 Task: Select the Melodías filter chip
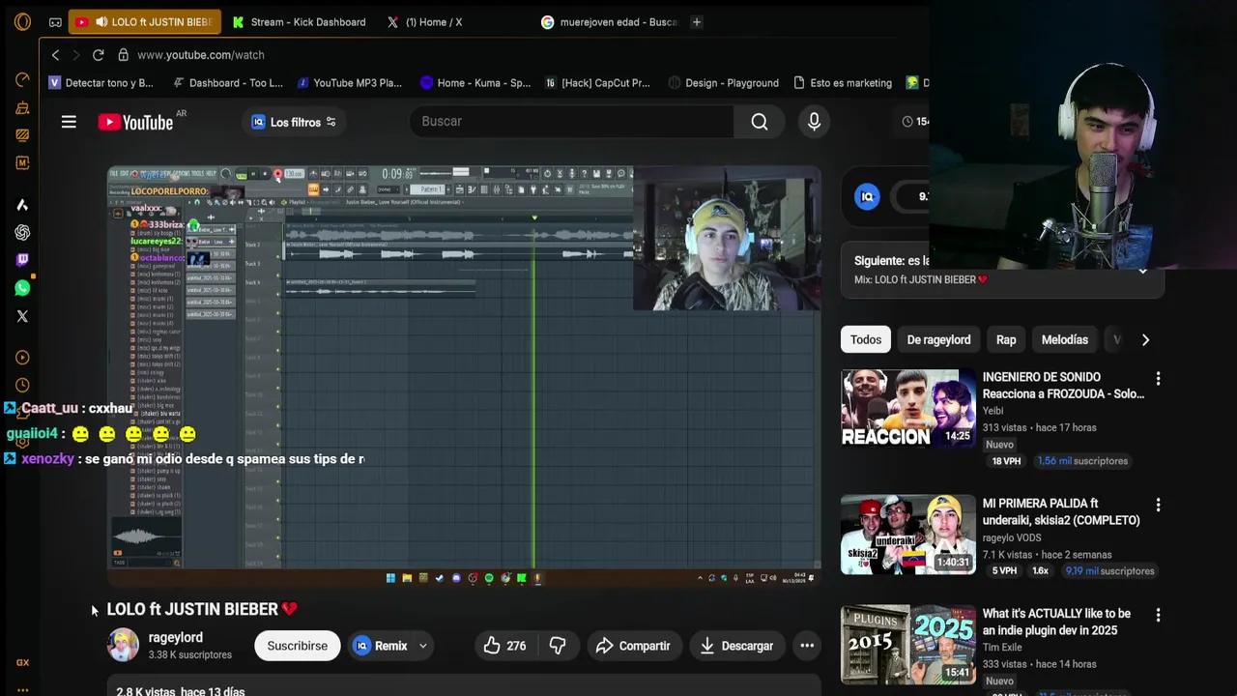[1064, 340]
